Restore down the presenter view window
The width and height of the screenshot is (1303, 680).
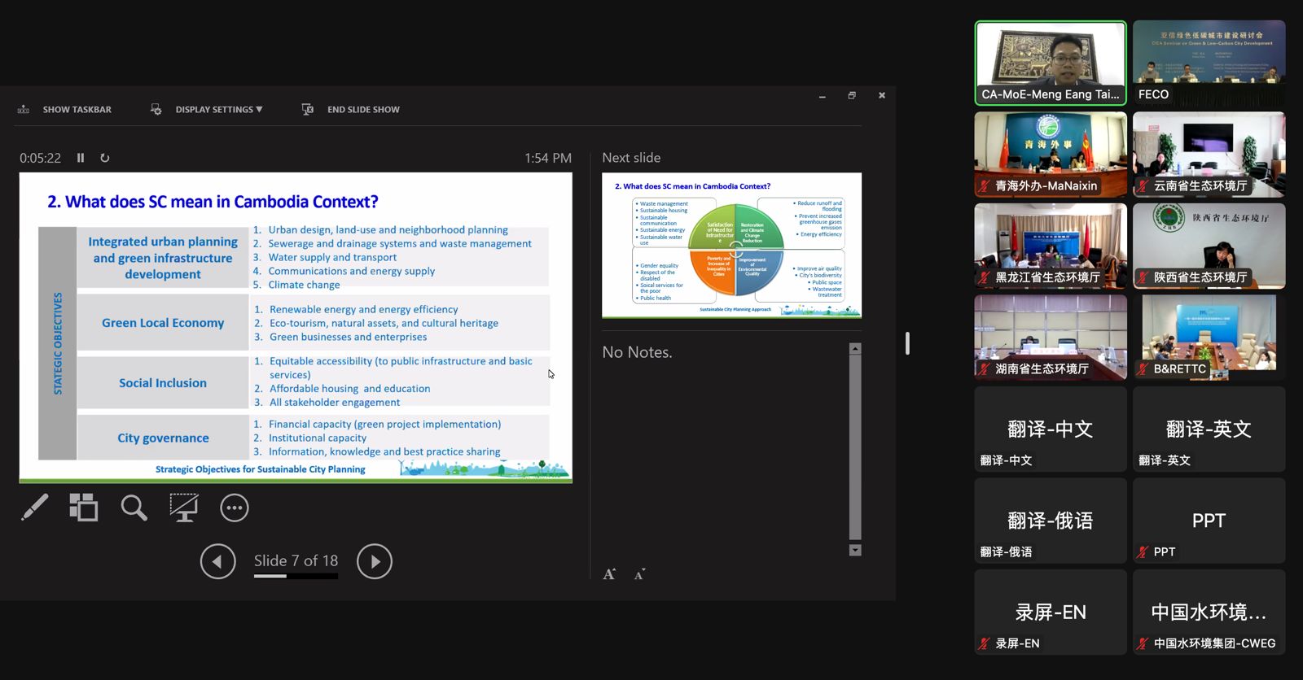(x=852, y=95)
